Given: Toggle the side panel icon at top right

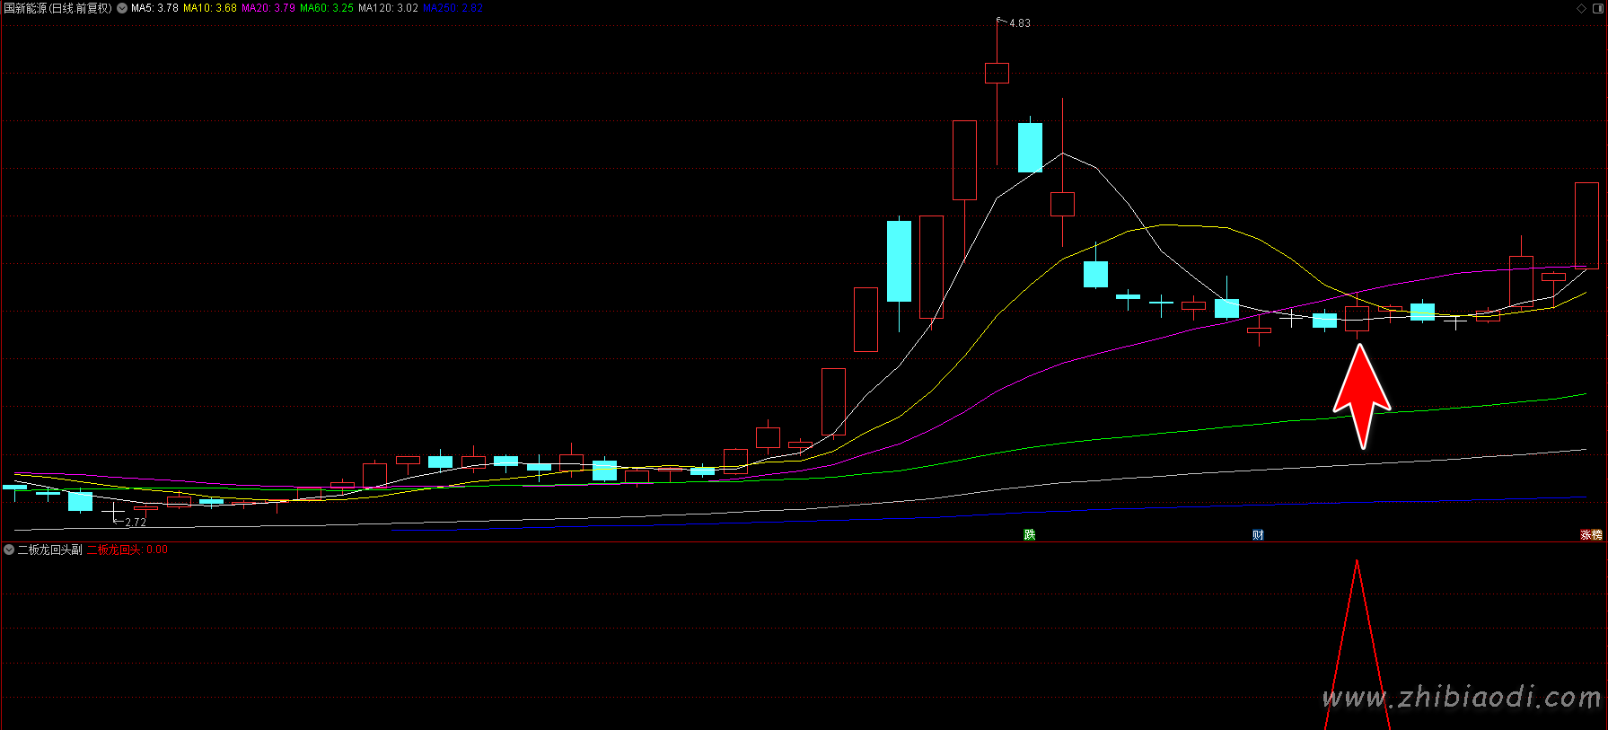Looking at the screenshot, I should [x=1598, y=8].
